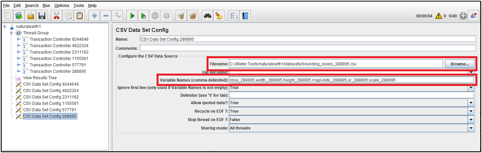
Task: Search the tree binoculars icon
Action: pyautogui.click(x=208, y=16)
